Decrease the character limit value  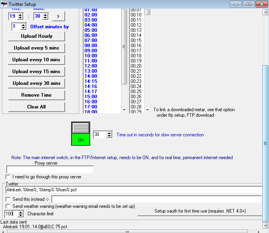(21, 216)
